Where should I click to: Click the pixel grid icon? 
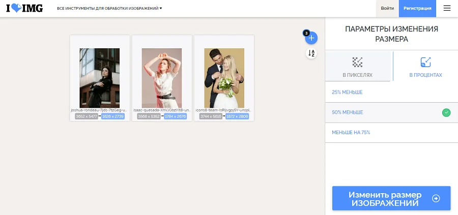pos(358,62)
